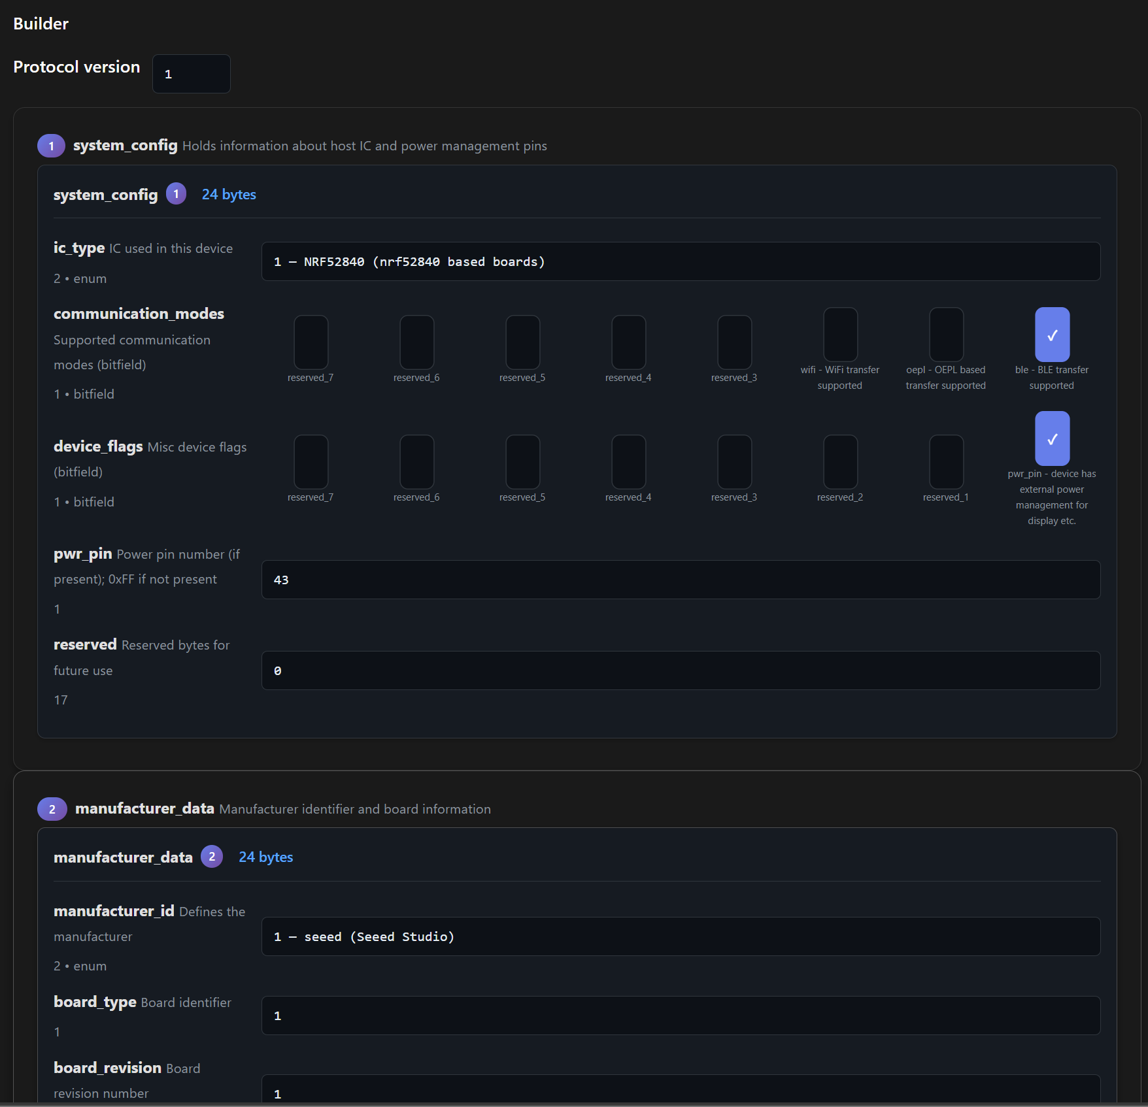
Task: Click the board_revision input field
Action: tap(680, 1091)
